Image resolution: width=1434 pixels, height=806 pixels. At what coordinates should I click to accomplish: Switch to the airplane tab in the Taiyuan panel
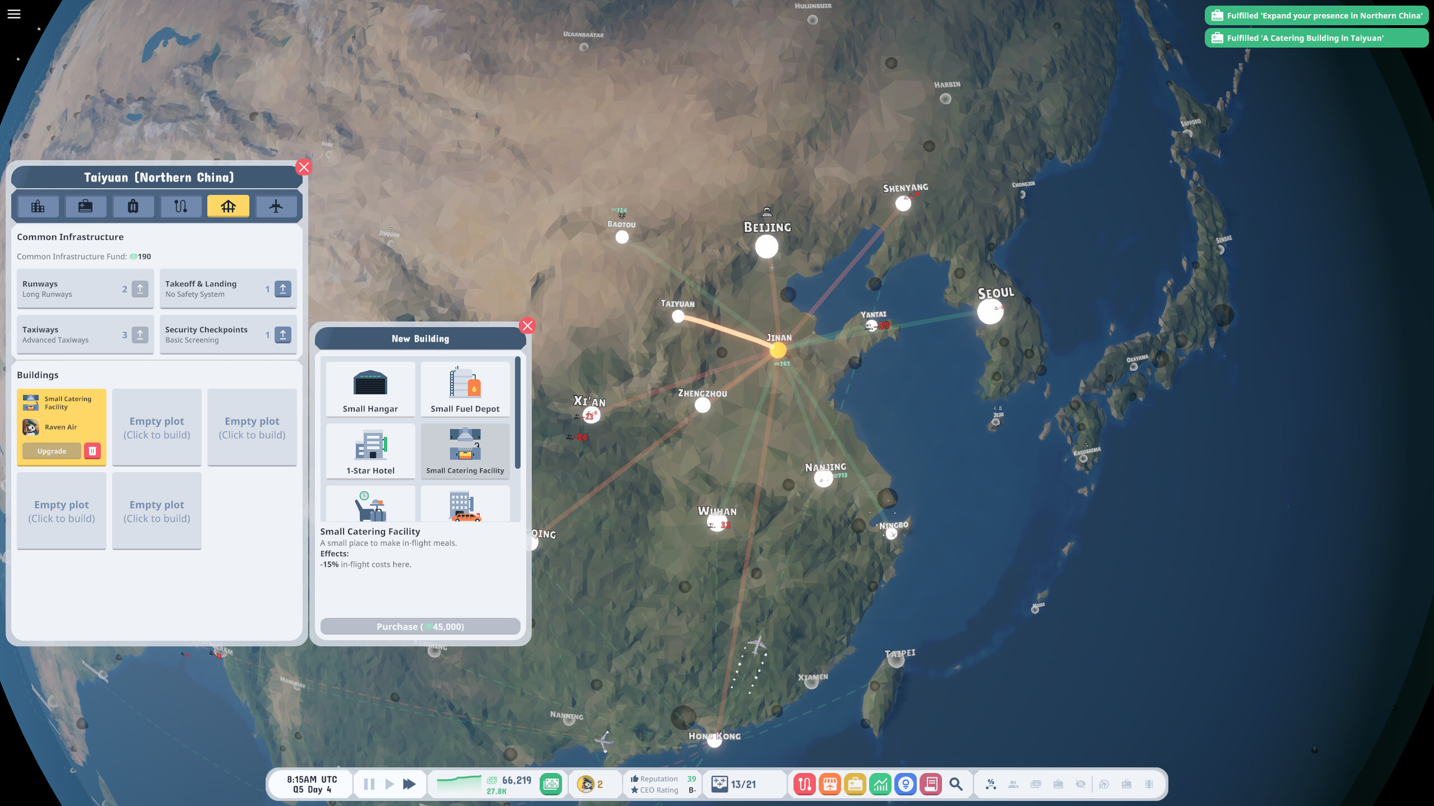[x=276, y=206]
